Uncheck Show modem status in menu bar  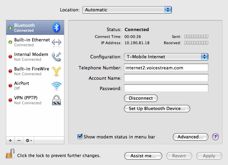point(80,137)
